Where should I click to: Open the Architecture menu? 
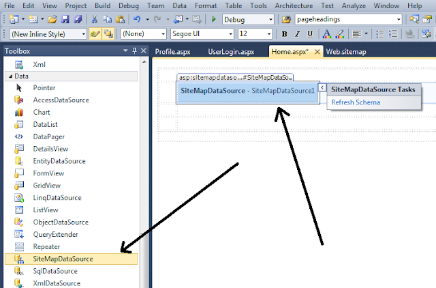[x=294, y=5]
